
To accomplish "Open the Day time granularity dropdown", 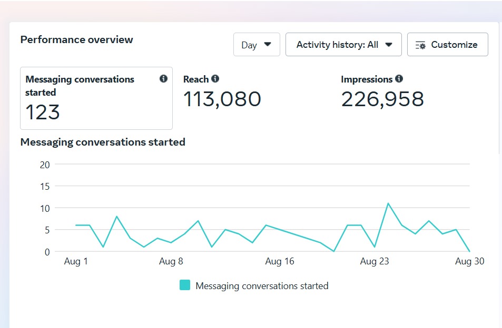I will 257,45.
